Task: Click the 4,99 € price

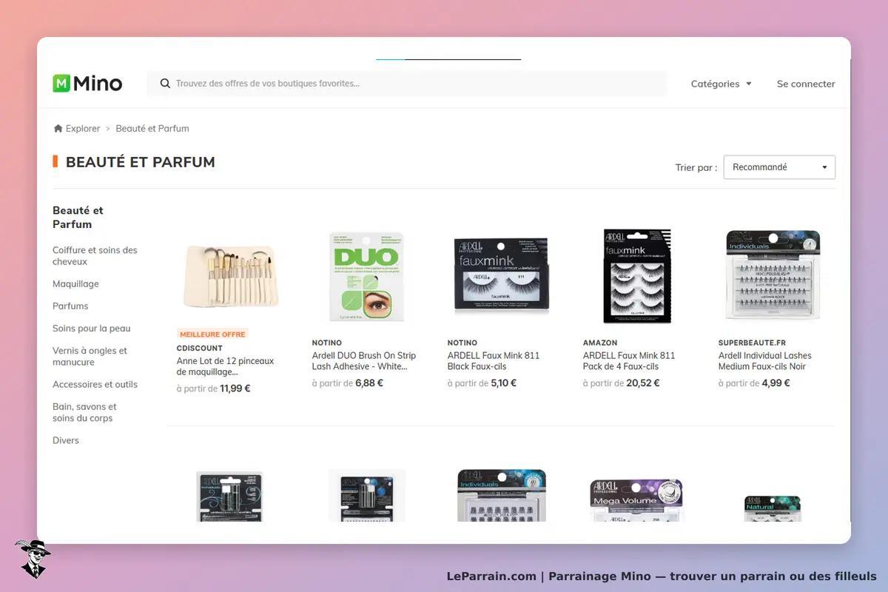Action: (x=776, y=383)
